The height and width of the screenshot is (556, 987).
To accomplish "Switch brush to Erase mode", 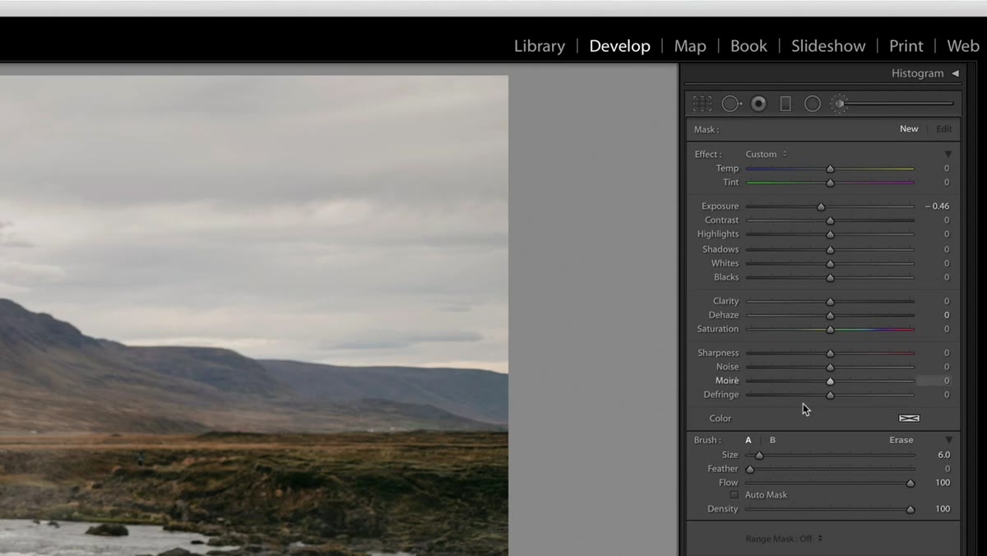I will click(901, 440).
